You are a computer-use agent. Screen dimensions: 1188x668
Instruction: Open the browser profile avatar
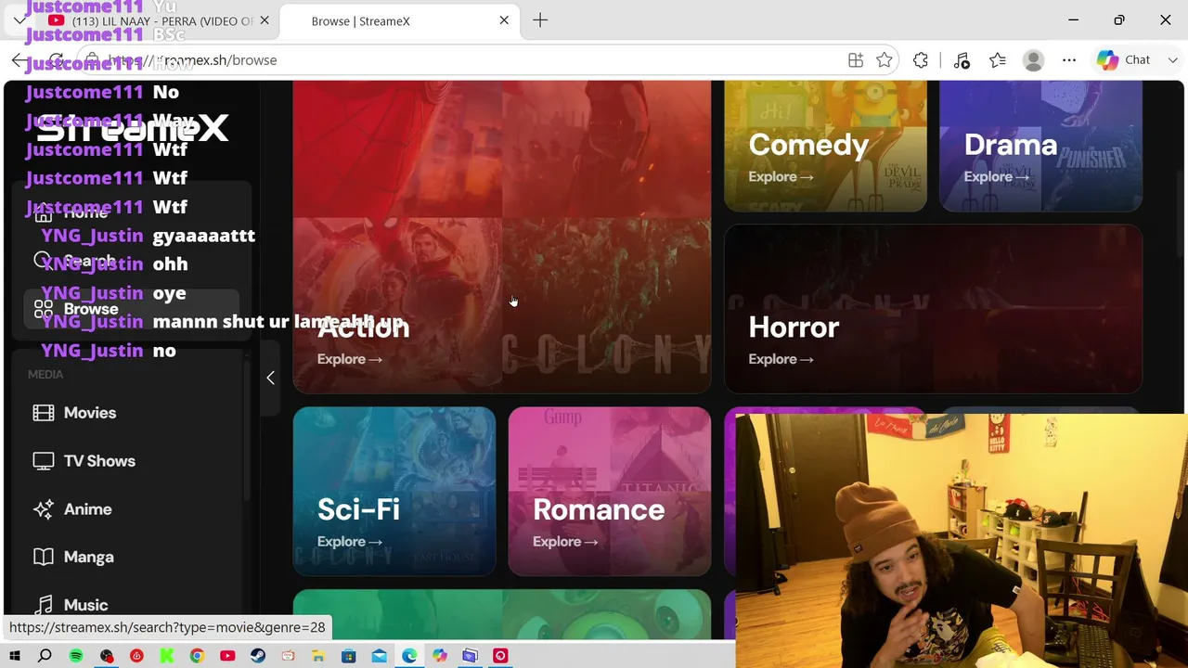pos(1033,60)
